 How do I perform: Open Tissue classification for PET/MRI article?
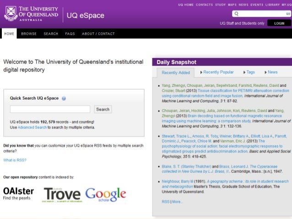pos(225,93)
